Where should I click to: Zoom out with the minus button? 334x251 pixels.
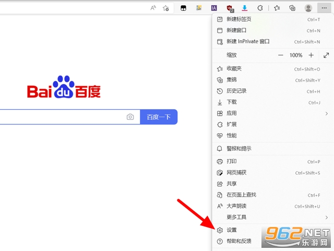click(x=281, y=55)
